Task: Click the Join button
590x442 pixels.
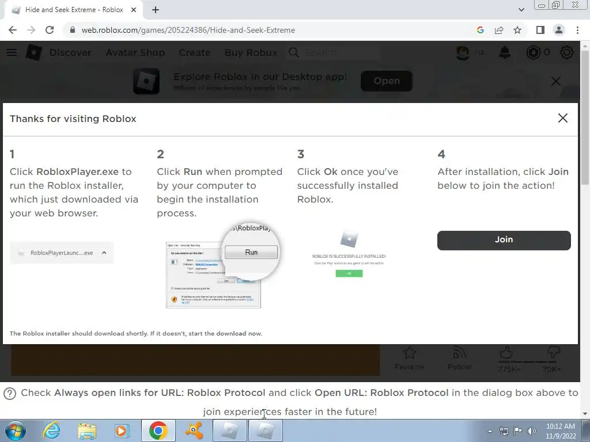Action: [x=504, y=240]
